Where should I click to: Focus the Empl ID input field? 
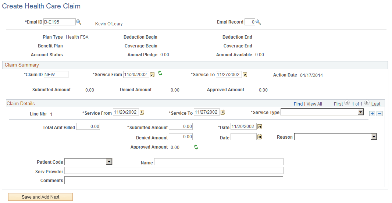60,22
